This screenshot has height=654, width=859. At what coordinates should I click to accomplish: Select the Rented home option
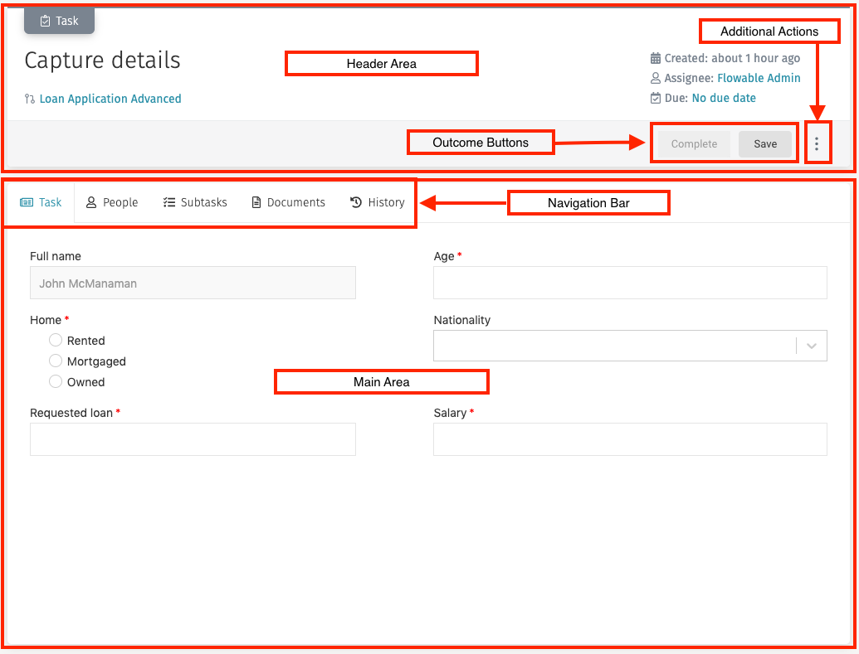(56, 340)
